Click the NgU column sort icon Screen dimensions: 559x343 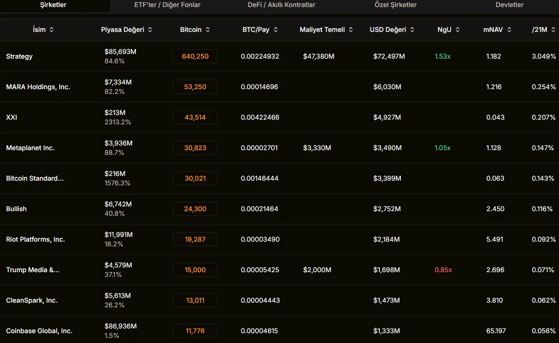[458, 30]
